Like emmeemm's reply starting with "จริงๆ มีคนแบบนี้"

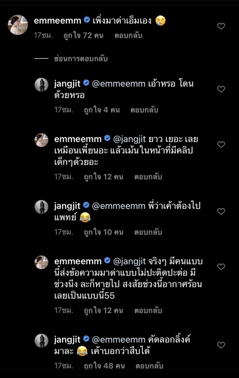click(221, 267)
